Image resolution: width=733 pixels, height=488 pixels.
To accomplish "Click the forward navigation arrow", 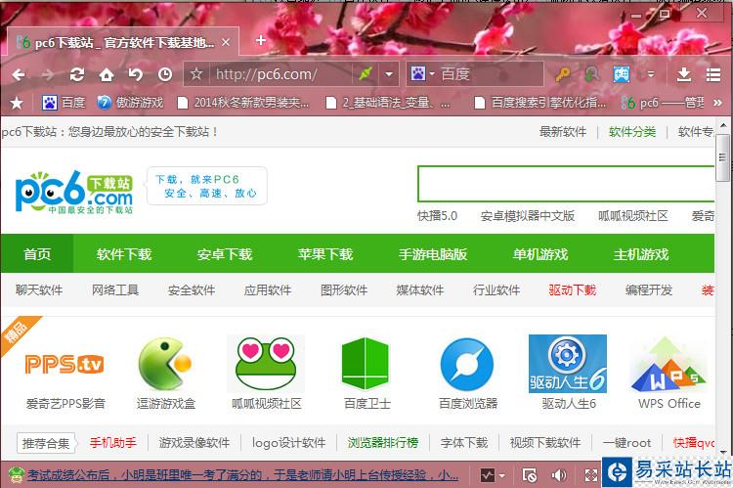I will coord(48,74).
